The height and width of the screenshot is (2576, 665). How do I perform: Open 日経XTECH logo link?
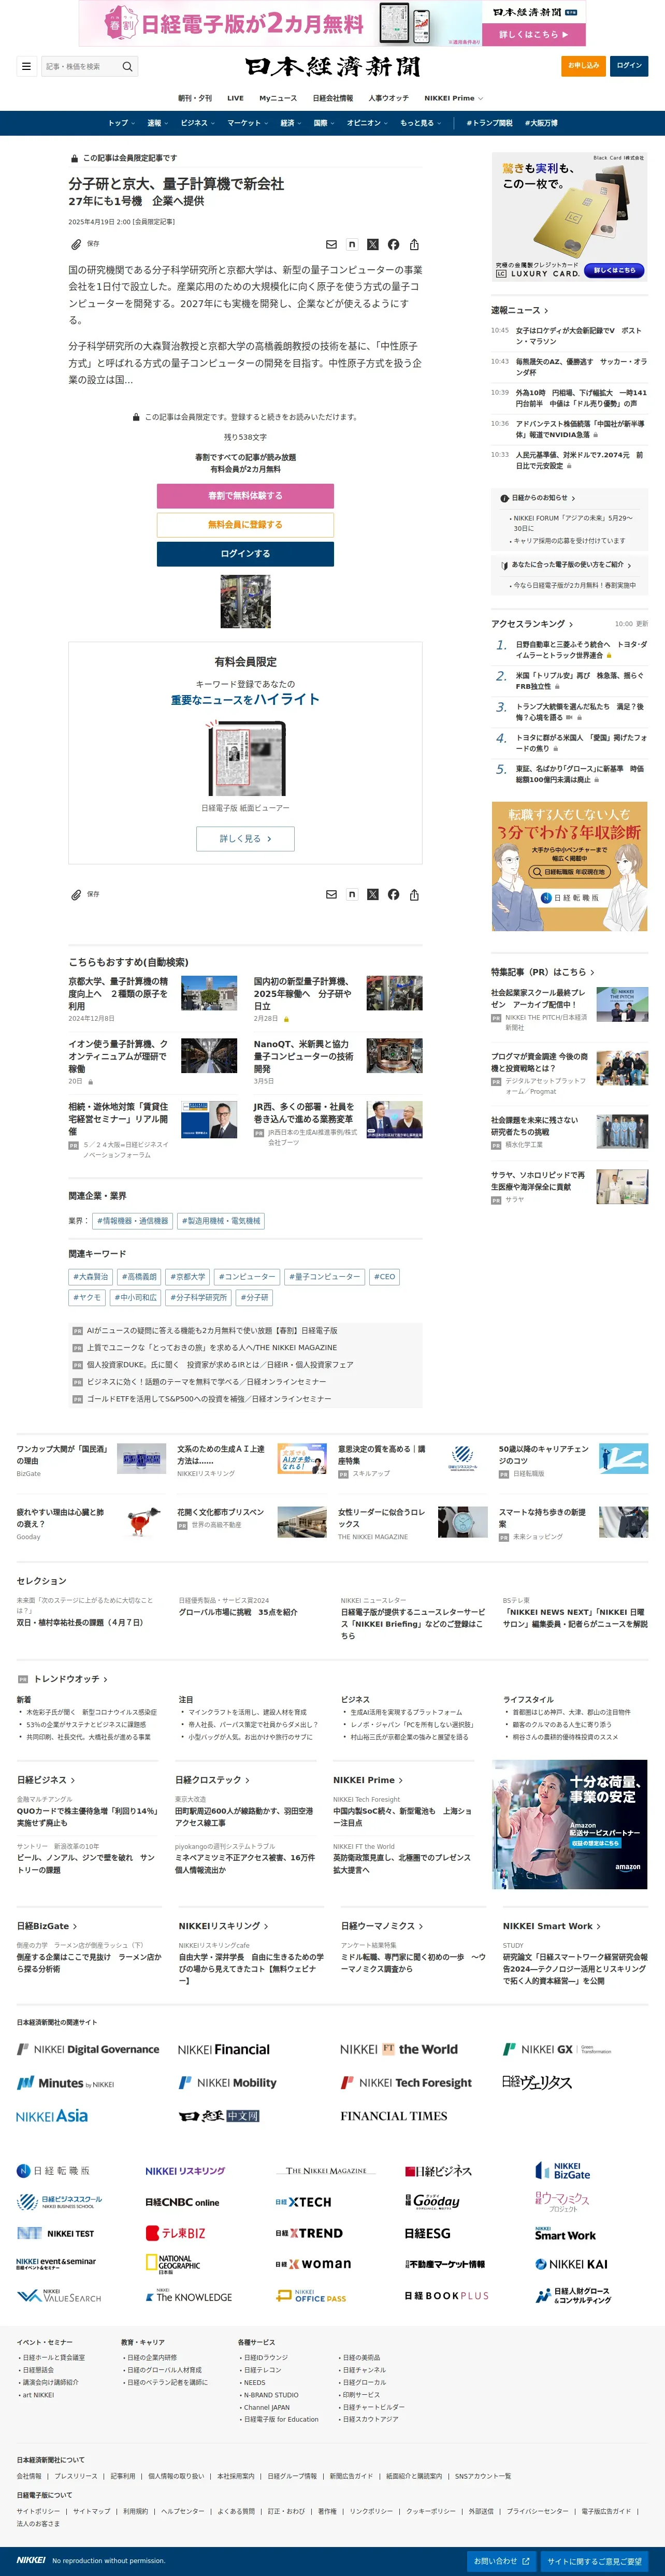tap(303, 2202)
